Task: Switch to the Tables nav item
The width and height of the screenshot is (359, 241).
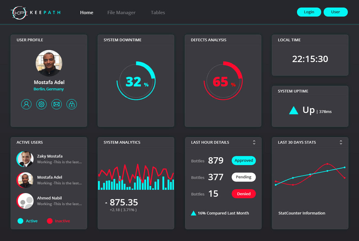Action: 158,13
